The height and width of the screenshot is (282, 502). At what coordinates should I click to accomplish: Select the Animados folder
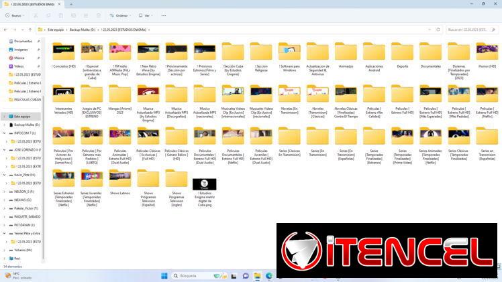pyautogui.click(x=346, y=55)
